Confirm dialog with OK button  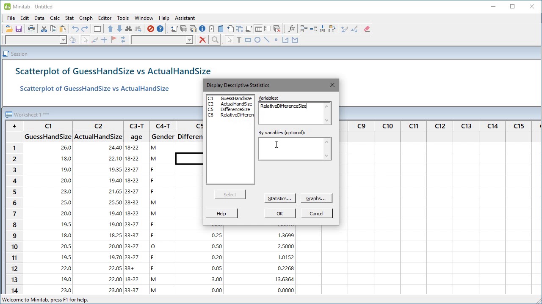pos(279,214)
